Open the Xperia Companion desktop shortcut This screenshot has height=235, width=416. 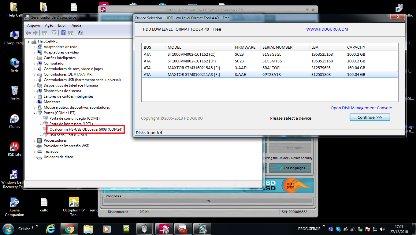coord(14,207)
